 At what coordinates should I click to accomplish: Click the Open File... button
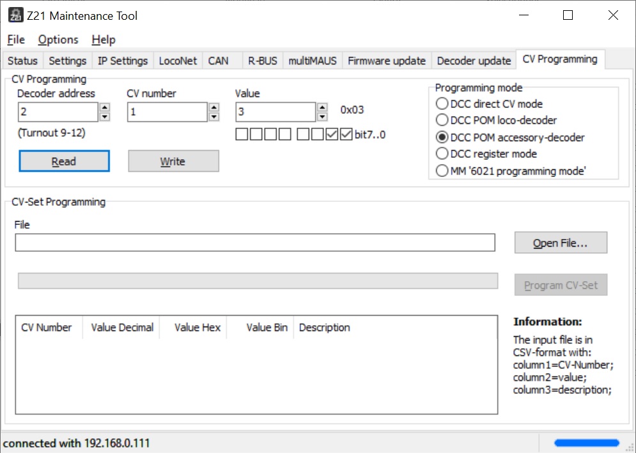click(561, 243)
